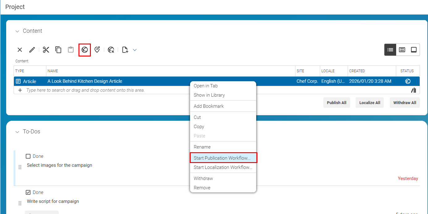Click the Remove (X) toolbar icon
The image size is (428, 214).
pyautogui.click(x=20, y=50)
